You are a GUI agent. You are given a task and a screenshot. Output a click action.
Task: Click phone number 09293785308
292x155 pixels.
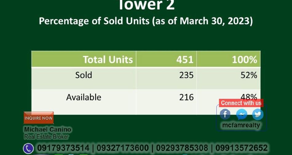[x=182, y=148]
